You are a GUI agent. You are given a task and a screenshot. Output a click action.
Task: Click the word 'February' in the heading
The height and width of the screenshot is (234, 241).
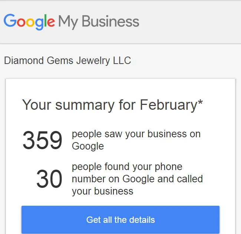click(168, 105)
